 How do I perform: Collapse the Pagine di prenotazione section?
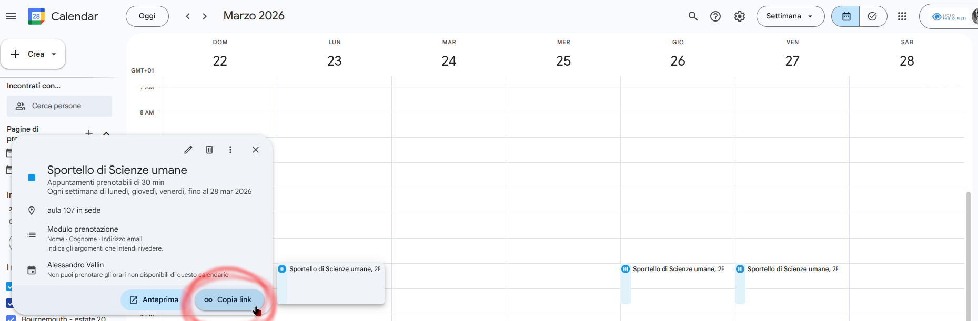pos(106,133)
